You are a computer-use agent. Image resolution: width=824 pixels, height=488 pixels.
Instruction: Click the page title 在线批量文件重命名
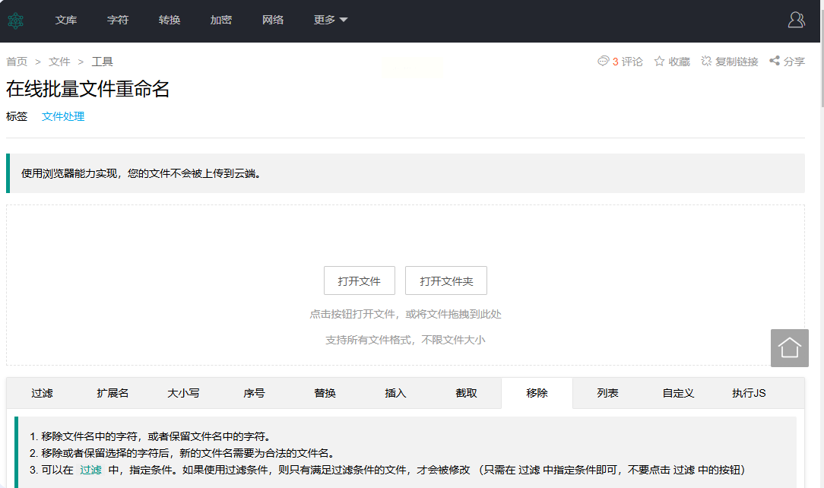click(87, 89)
